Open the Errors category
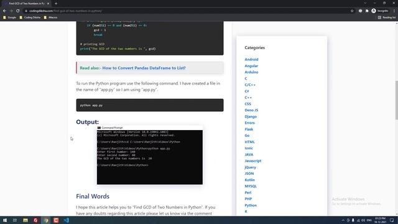Screen dimensions: 398x224 (249, 123)
